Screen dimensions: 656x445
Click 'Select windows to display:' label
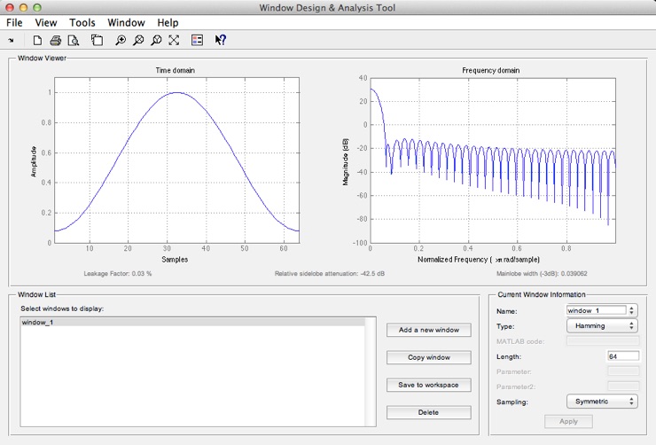(62, 308)
